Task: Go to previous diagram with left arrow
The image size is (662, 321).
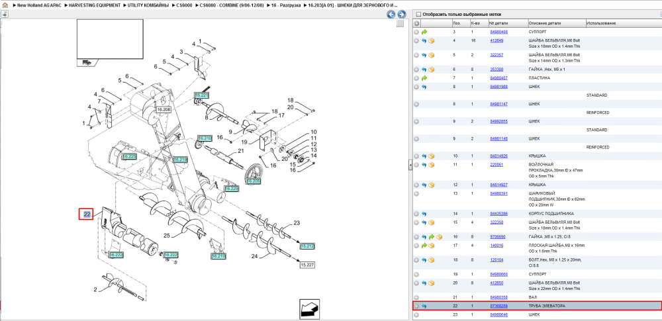Action: 391,15
